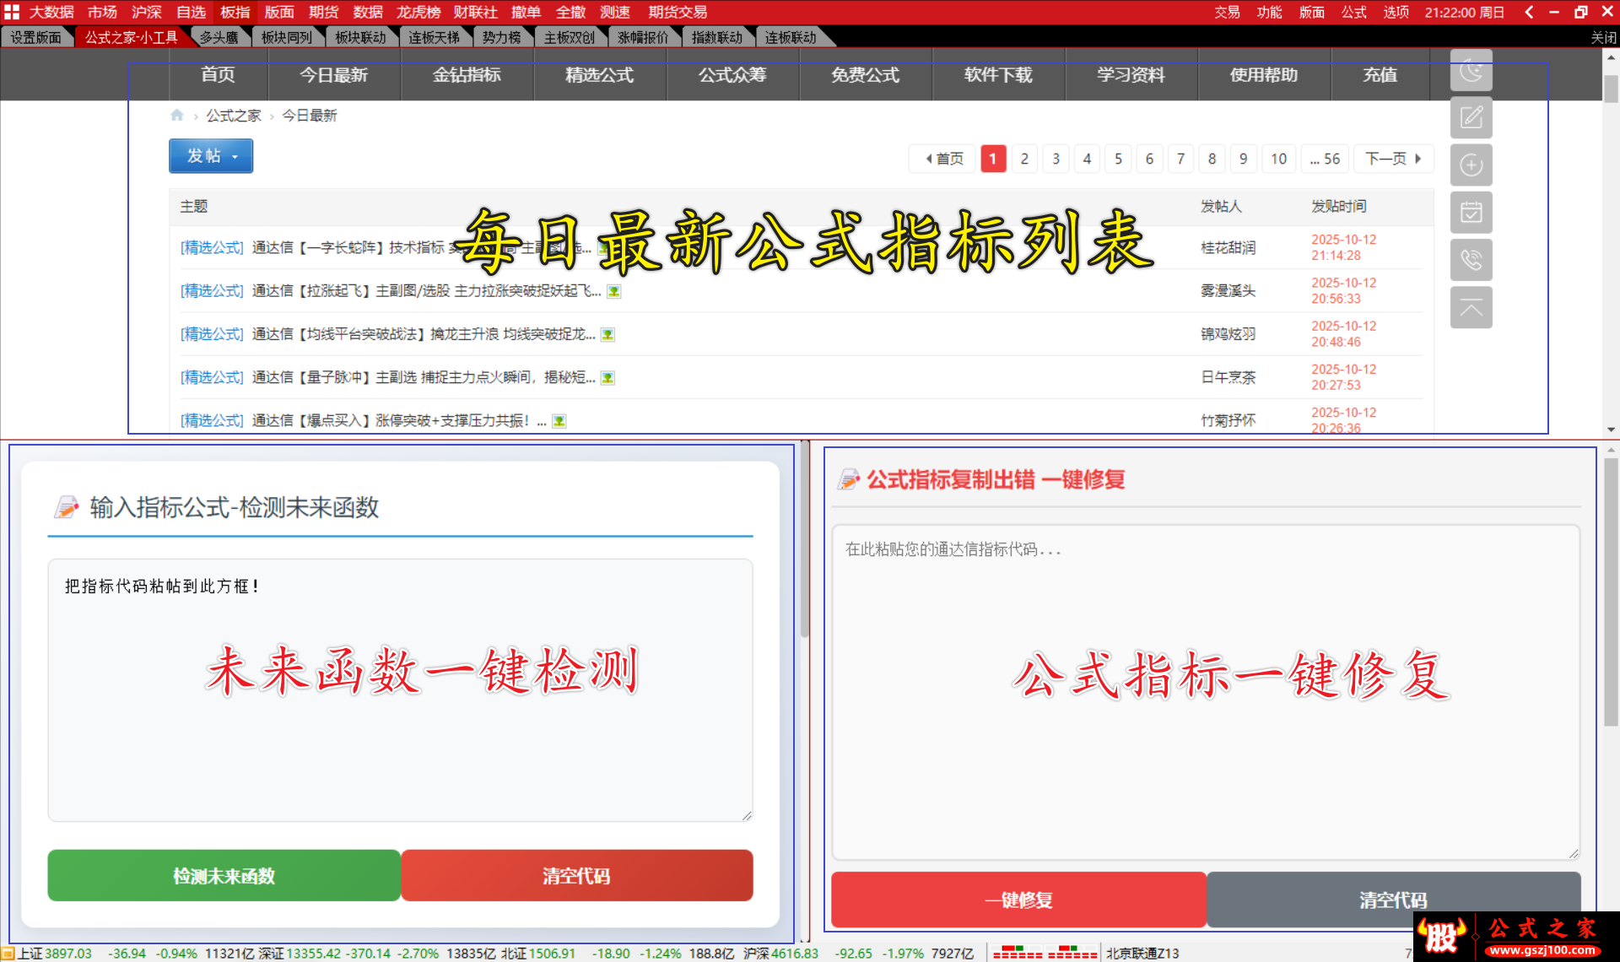Click the gray 清空代码 button in repair panel
This screenshot has width=1620, height=962.
1393,900
